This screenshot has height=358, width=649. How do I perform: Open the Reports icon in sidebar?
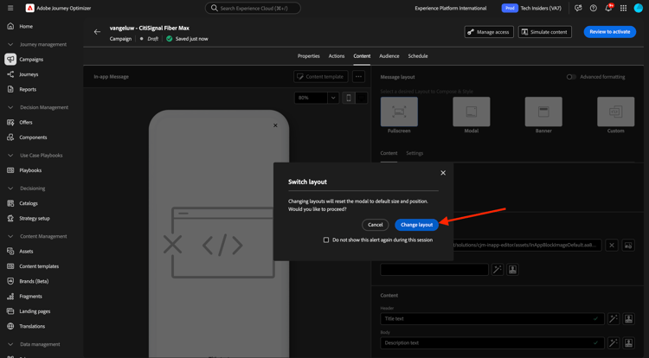pos(10,89)
